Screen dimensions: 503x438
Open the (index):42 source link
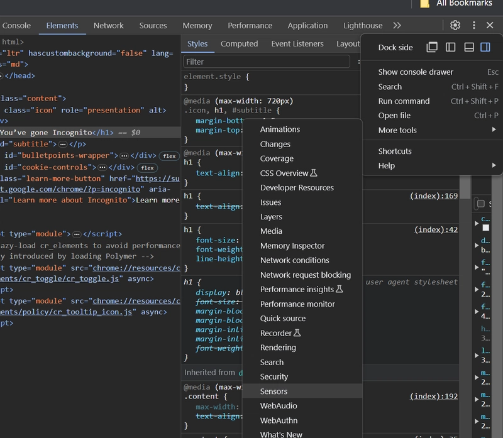coord(436,229)
